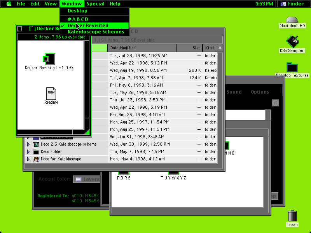
Task: Click date Thu, Jul 23, 1998, 2:50 PM
Action: point(138,100)
